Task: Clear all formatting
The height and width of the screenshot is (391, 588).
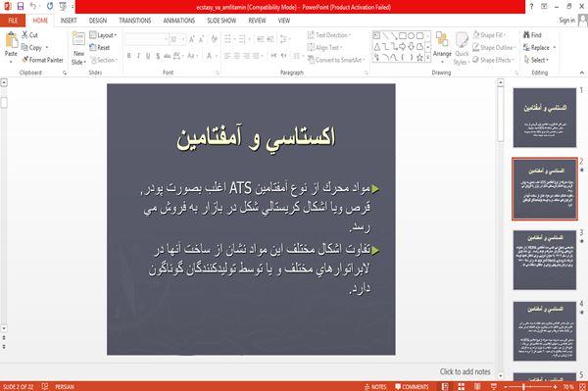Action: (x=214, y=39)
